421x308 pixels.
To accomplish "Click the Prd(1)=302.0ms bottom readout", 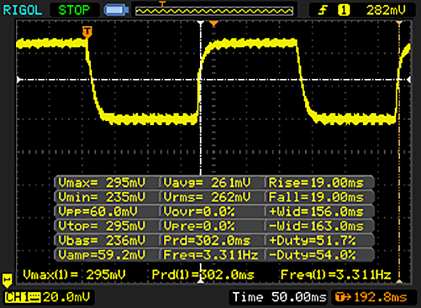I will (x=203, y=274).
